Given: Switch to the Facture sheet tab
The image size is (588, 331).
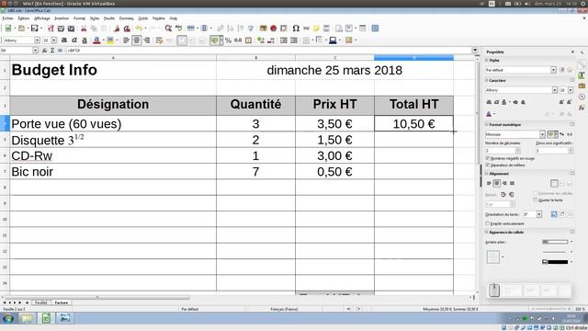Looking at the screenshot, I should point(62,302).
